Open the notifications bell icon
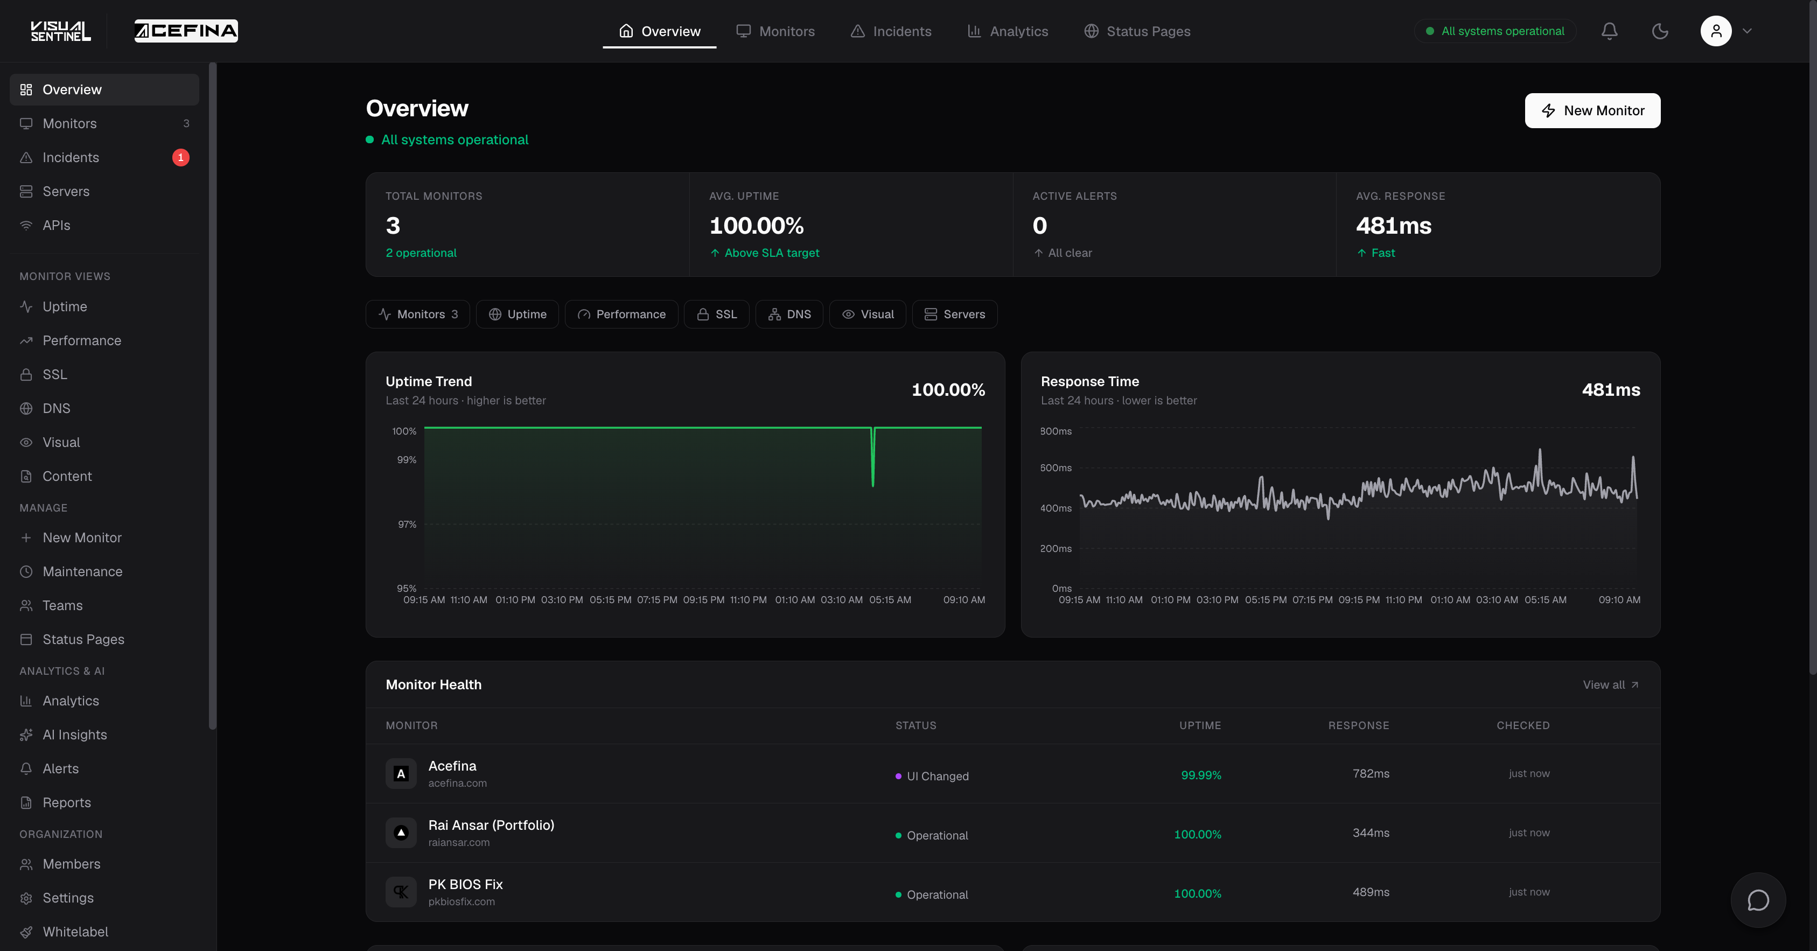 [x=1609, y=31]
